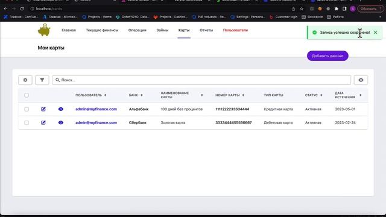Reload the page with refresh icon

(22, 8)
